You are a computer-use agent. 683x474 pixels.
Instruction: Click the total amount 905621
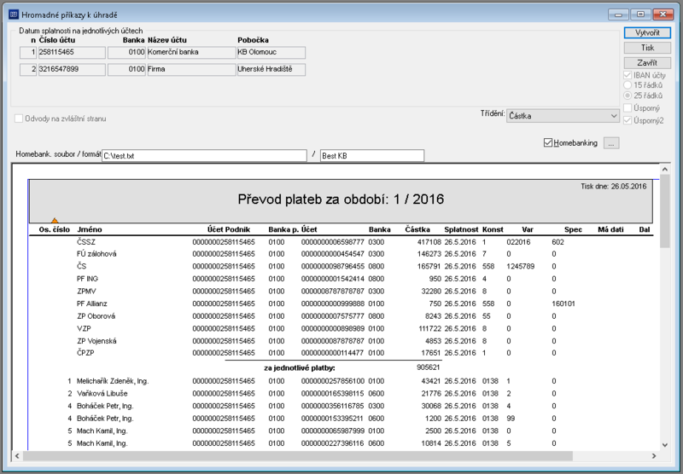pos(429,367)
